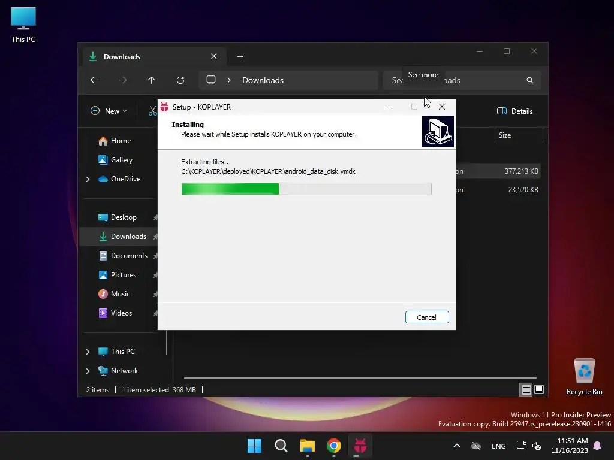
Task: Click the Cut scissors icon
Action: pyautogui.click(x=152, y=111)
